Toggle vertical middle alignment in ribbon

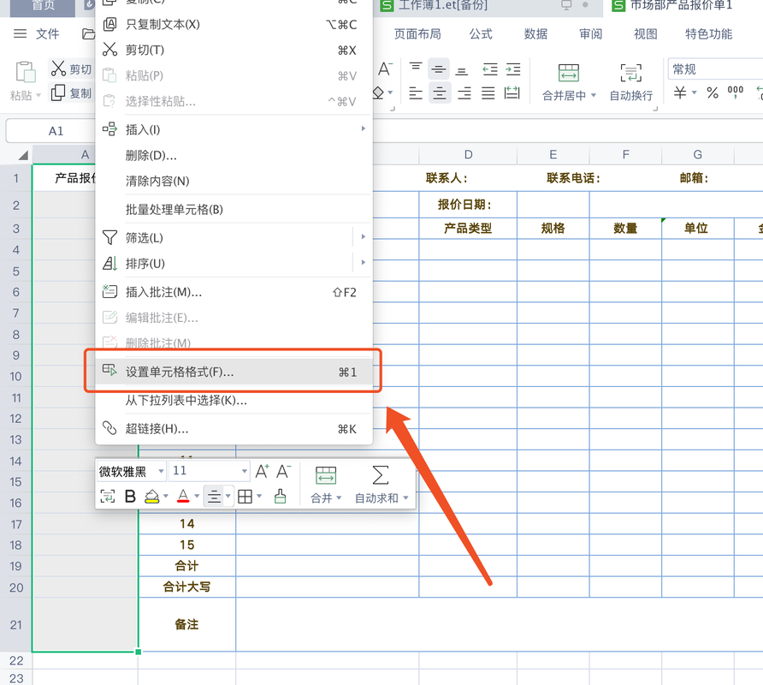[x=440, y=69]
